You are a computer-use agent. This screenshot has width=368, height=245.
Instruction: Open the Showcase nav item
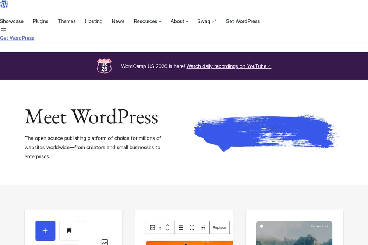(x=12, y=21)
